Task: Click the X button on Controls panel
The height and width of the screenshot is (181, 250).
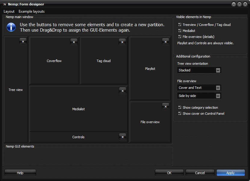Action: pos(122,137)
